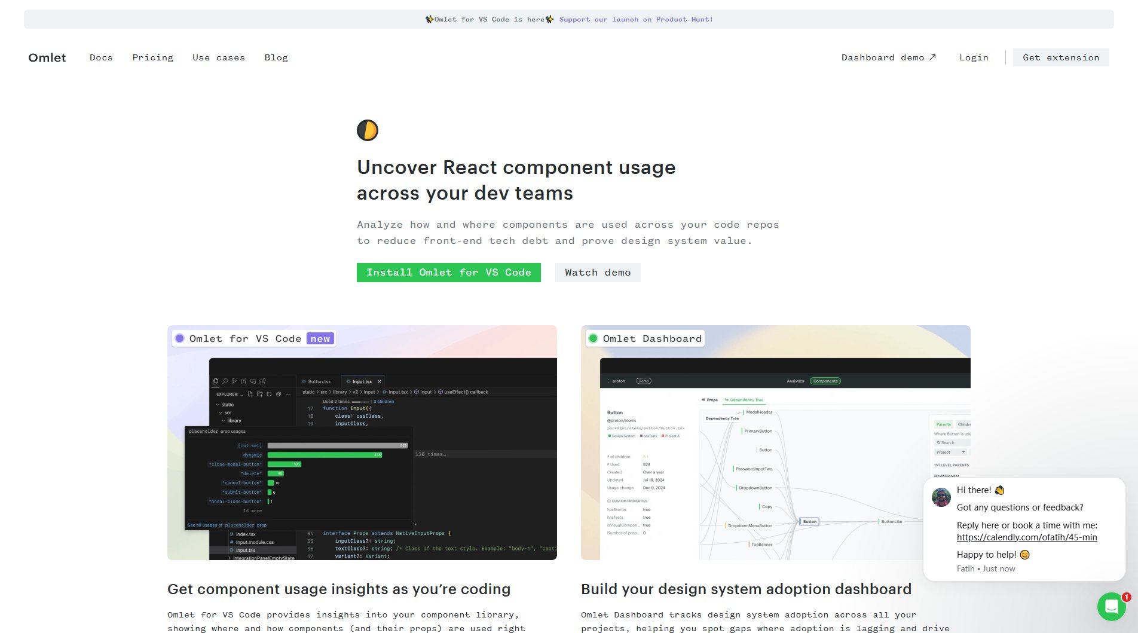This screenshot has height=633, width=1138.
Task: Open the Calendly booking link in chat
Action: coord(1027,537)
